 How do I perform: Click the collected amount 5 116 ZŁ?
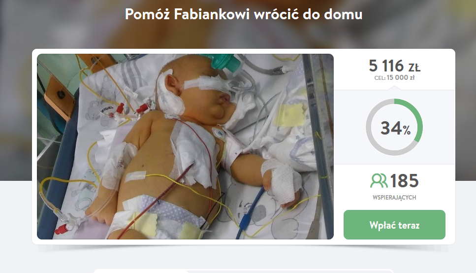tap(394, 66)
